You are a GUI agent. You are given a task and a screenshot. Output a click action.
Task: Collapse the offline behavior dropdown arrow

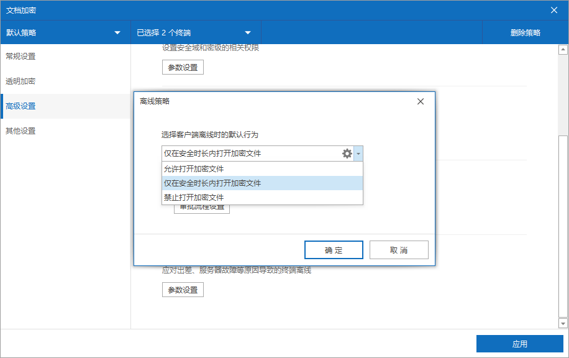pos(358,154)
